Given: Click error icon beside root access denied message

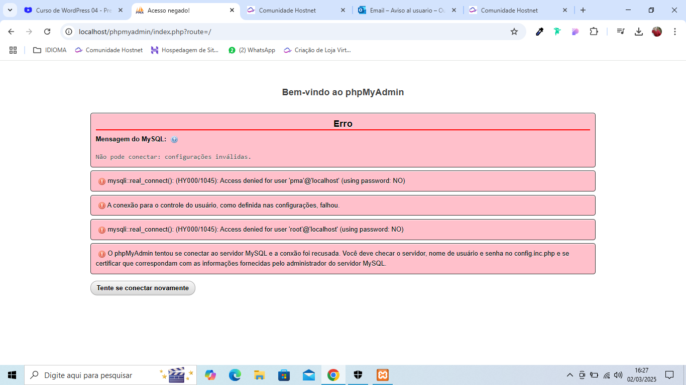Looking at the screenshot, I should [x=102, y=230].
